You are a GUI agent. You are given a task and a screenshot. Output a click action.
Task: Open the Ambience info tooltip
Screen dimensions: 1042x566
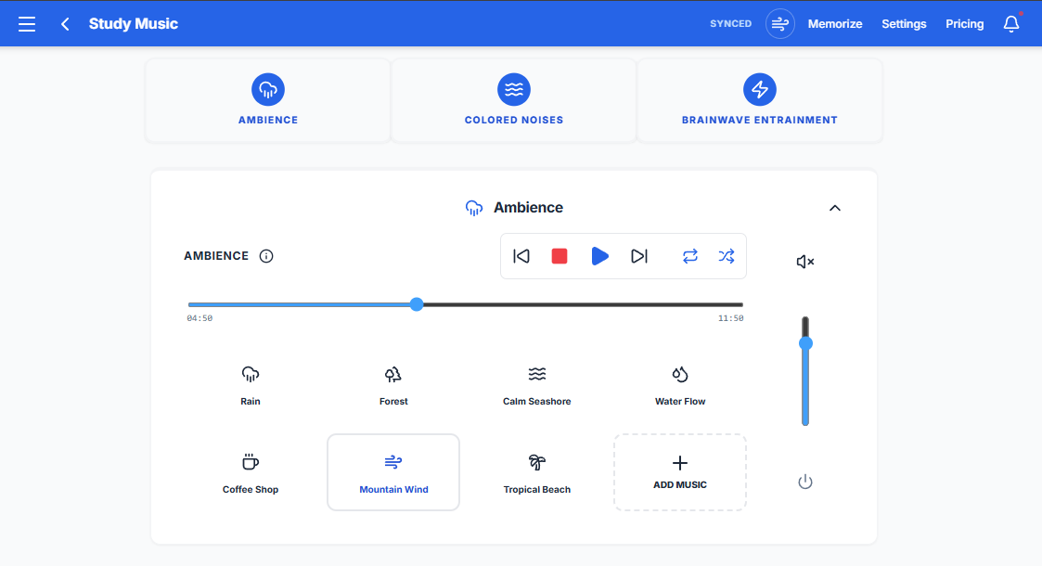click(x=266, y=256)
